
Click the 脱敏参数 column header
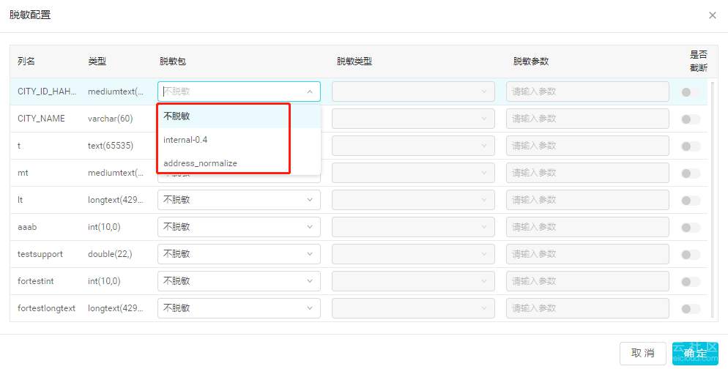tap(531, 61)
